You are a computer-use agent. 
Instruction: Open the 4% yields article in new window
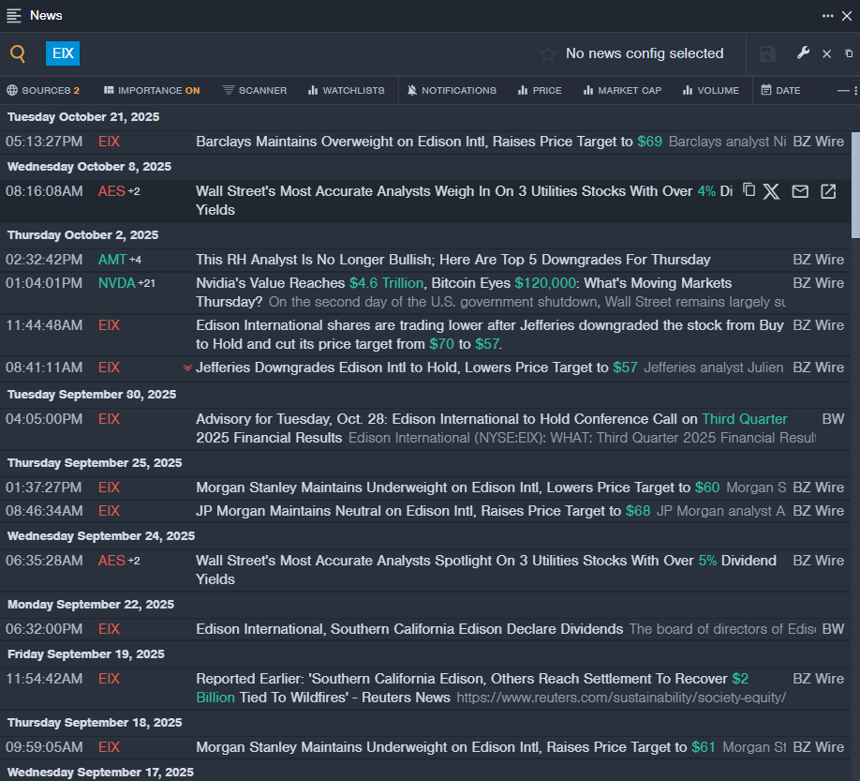coord(828,191)
